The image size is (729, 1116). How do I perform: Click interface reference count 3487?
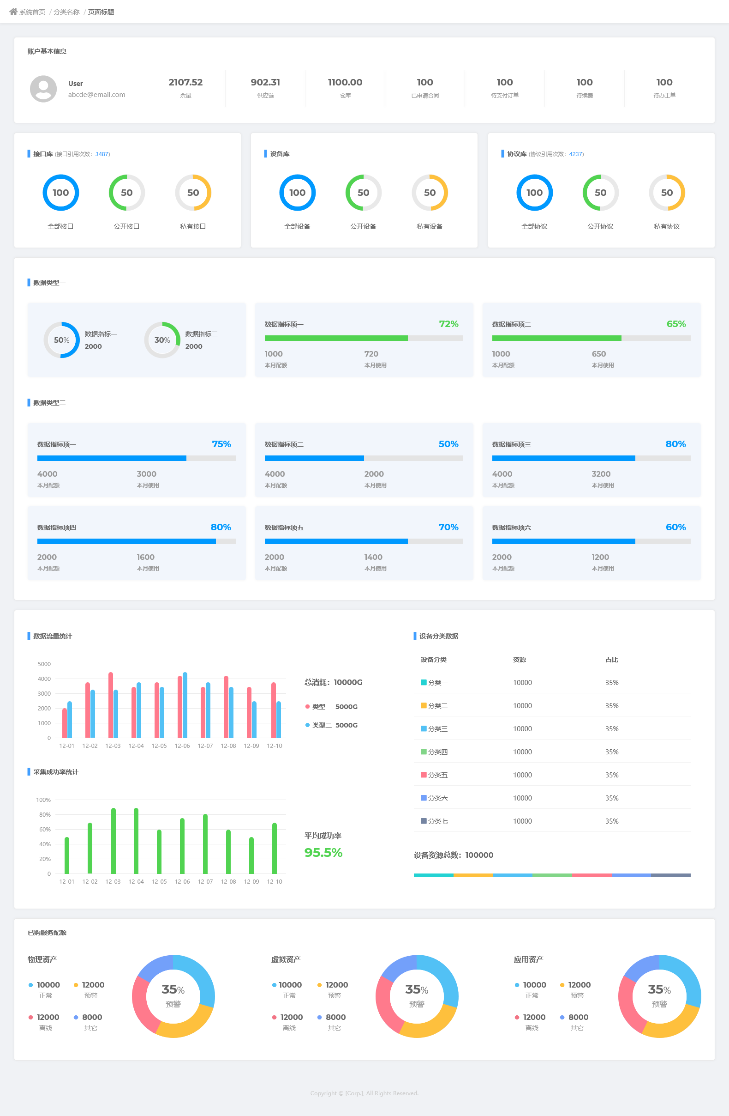point(102,154)
